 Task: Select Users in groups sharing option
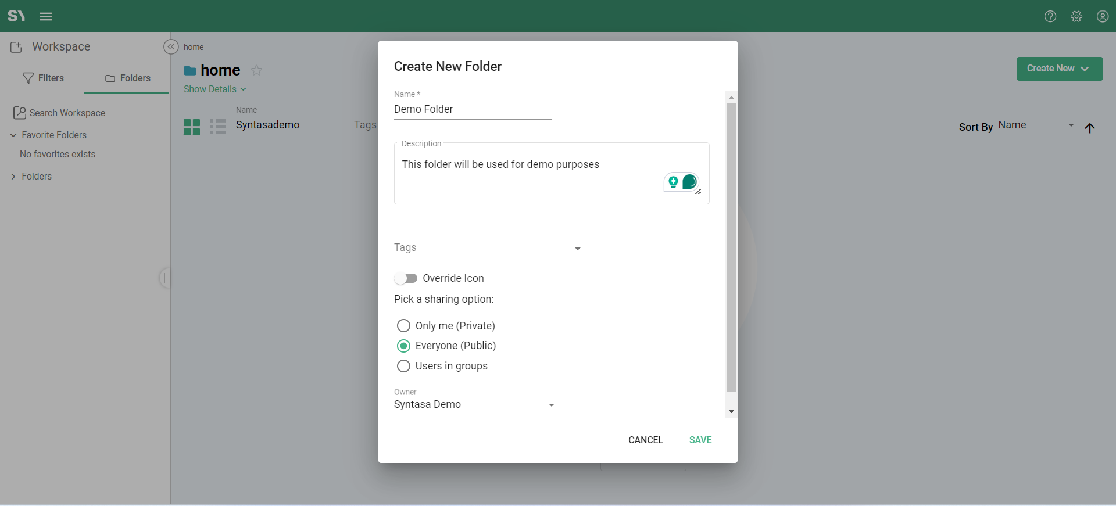[x=403, y=366]
